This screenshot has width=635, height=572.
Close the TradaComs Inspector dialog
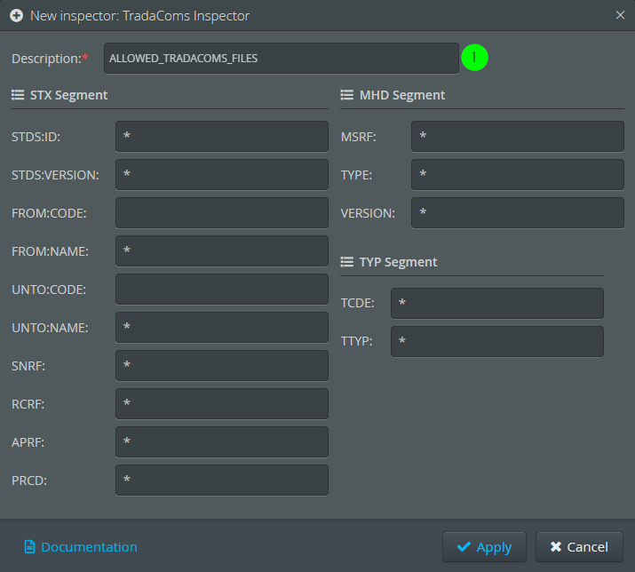coord(620,15)
